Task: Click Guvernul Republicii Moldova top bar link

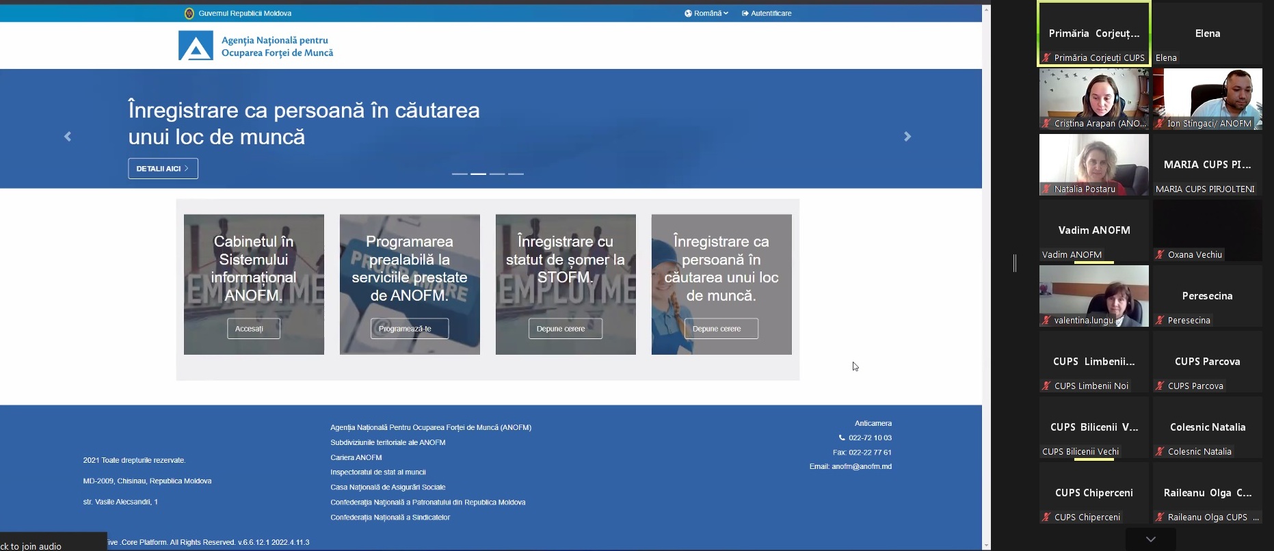Action: (244, 13)
